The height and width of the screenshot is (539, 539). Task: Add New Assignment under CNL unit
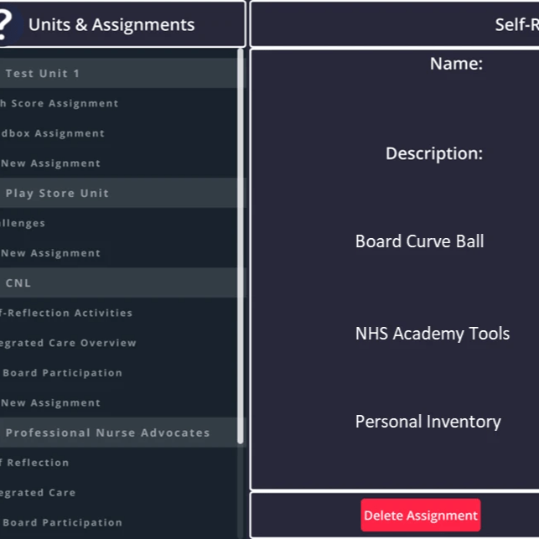tap(50, 403)
